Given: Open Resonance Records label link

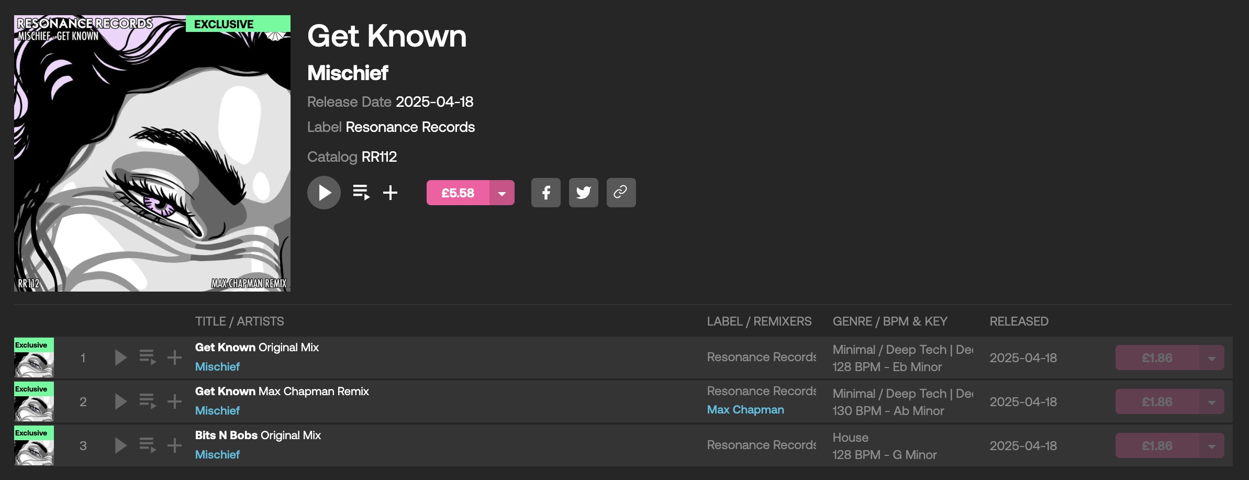Looking at the screenshot, I should click(410, 127).
